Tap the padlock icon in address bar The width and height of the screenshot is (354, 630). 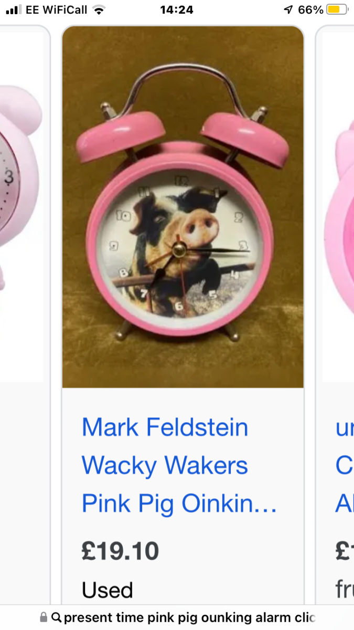44,617
